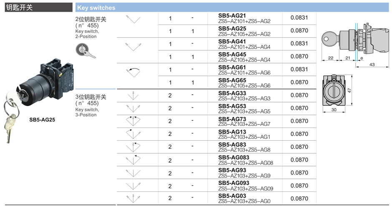Click the position diagram next to SB5-AG73
This screenshot has height=206, width=392.
[x=133, y=121]
